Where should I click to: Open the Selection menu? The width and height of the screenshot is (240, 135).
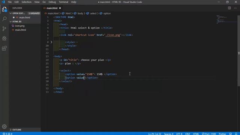26,2
